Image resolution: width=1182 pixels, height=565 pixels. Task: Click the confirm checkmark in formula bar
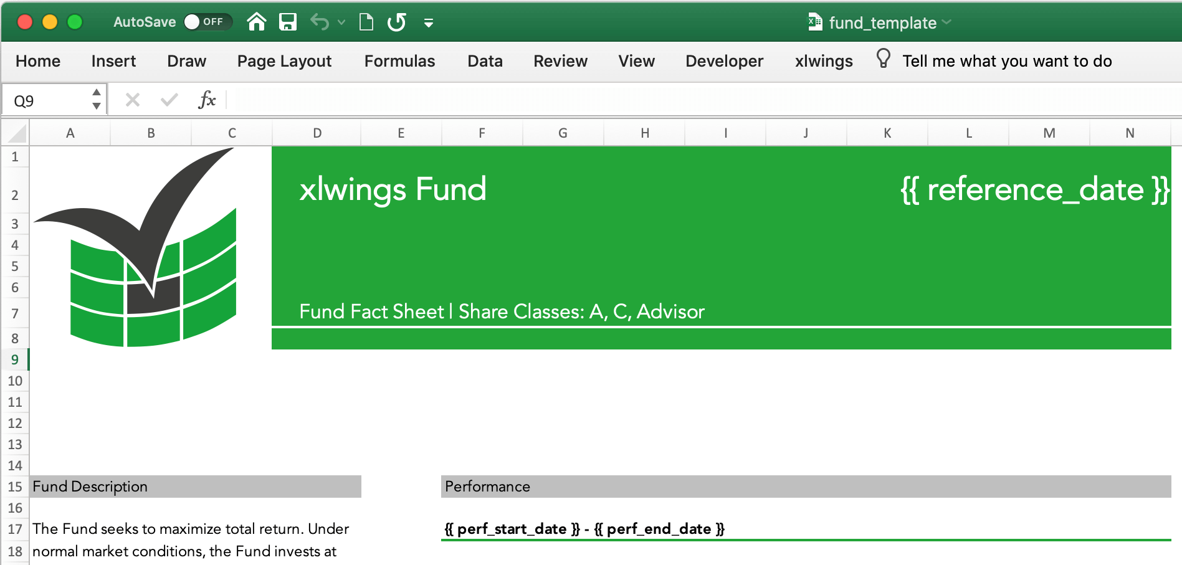click(x=169, y=100)
